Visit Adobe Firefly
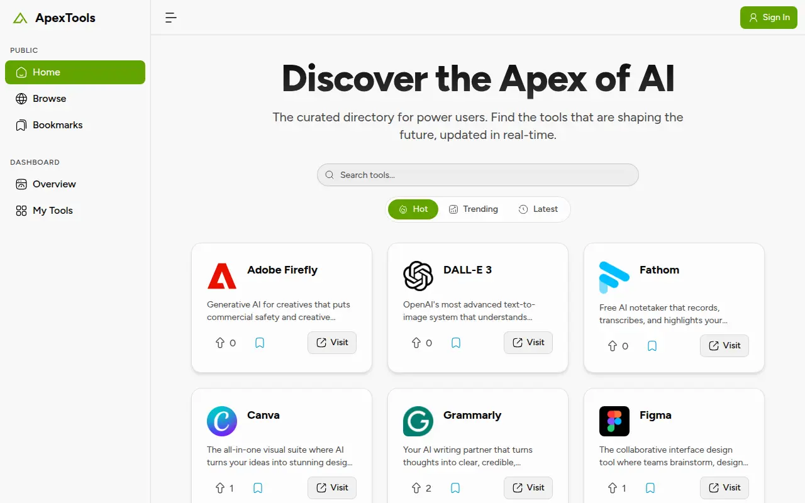This screenshot has width=805, height=503. [x=332, y=343]
